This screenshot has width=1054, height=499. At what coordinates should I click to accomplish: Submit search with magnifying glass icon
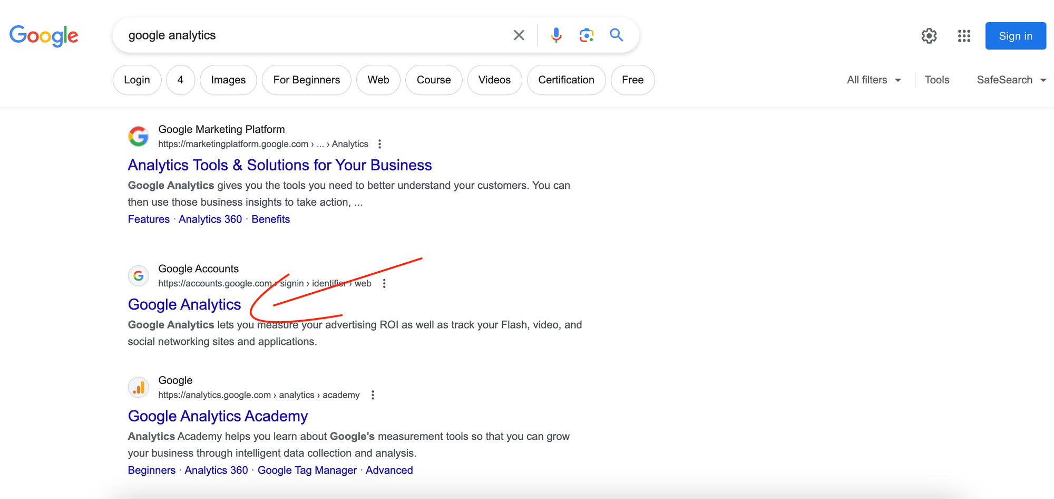click(617, 35)
